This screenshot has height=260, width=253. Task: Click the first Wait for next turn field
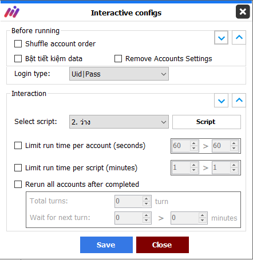pyautogui.click(x=128, y=218)
